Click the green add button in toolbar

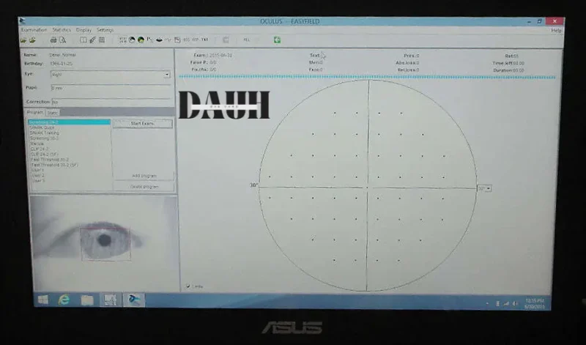277,40
